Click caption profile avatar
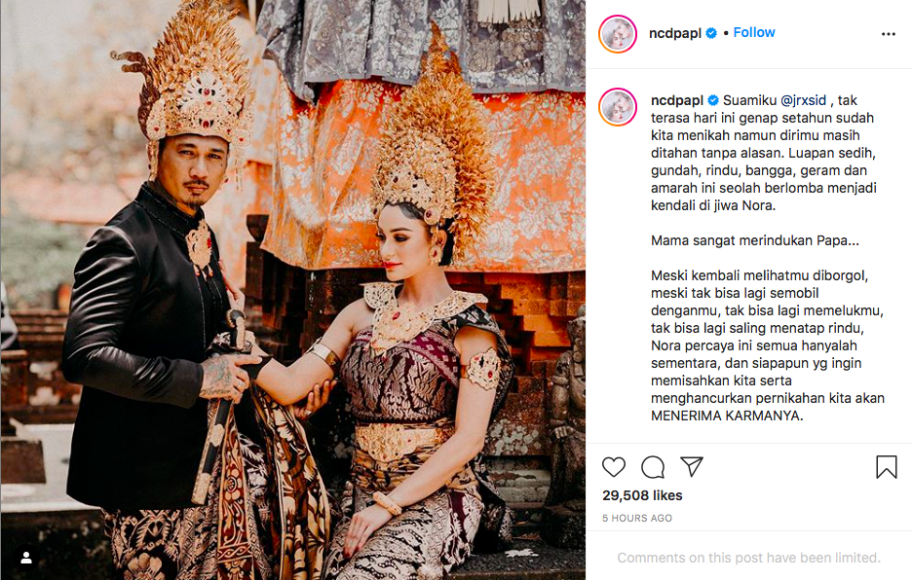The image size is (912, 580). point(618,107)
